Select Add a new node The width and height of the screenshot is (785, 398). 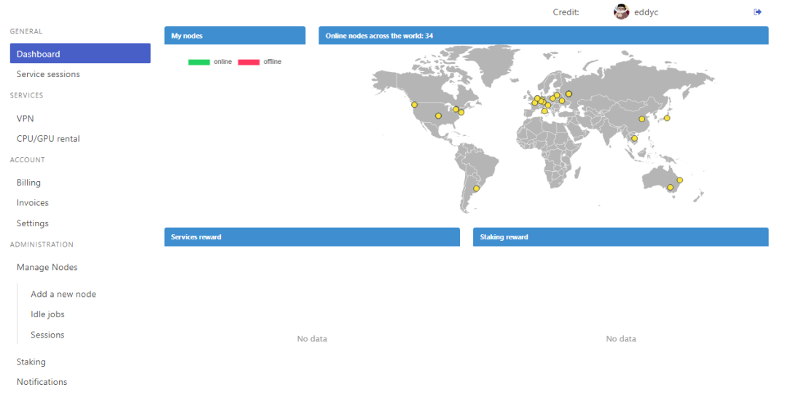point(63,294)
